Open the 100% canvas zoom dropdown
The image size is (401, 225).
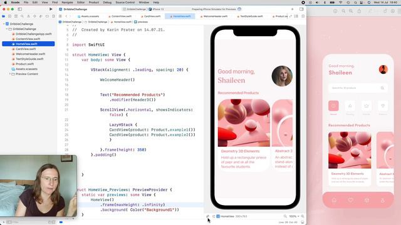[294, 216]
